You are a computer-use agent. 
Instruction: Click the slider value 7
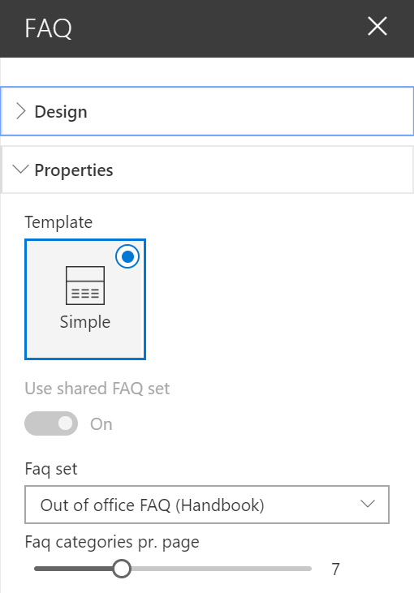(336, 569)
